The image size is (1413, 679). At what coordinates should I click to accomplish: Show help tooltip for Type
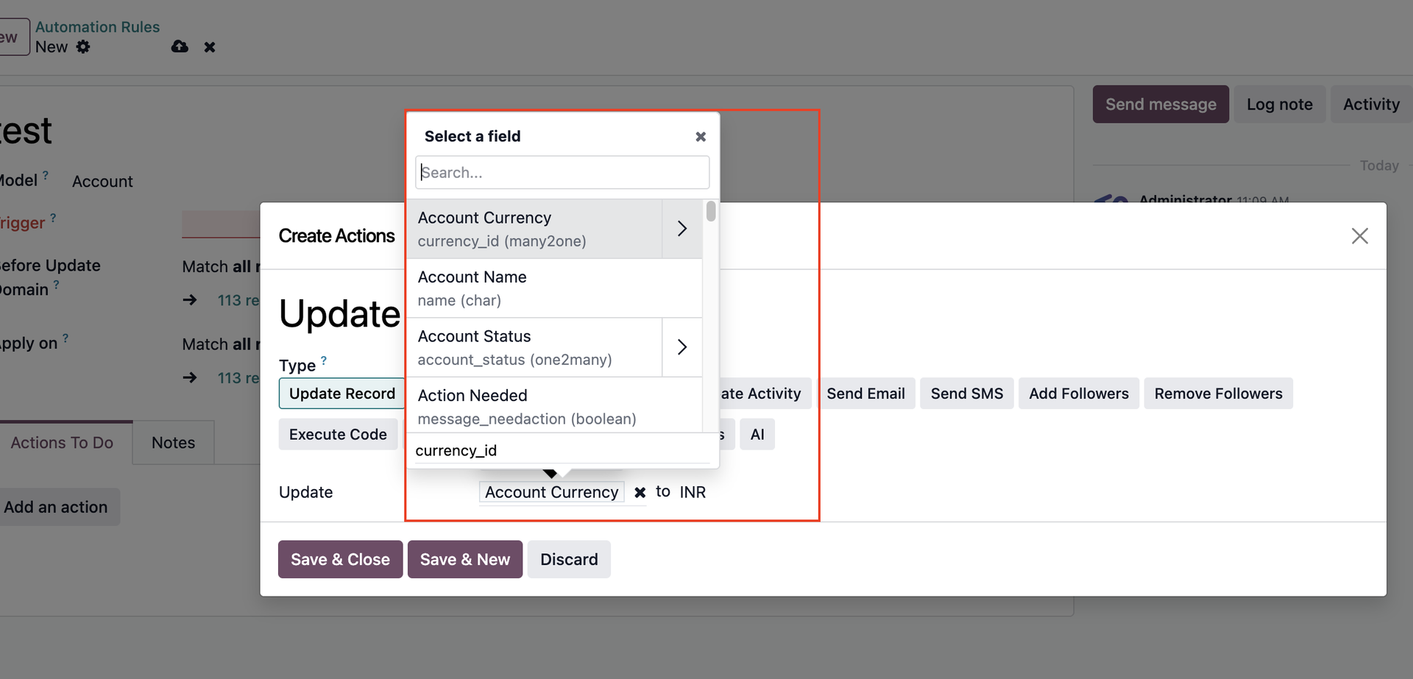(324, 360)
